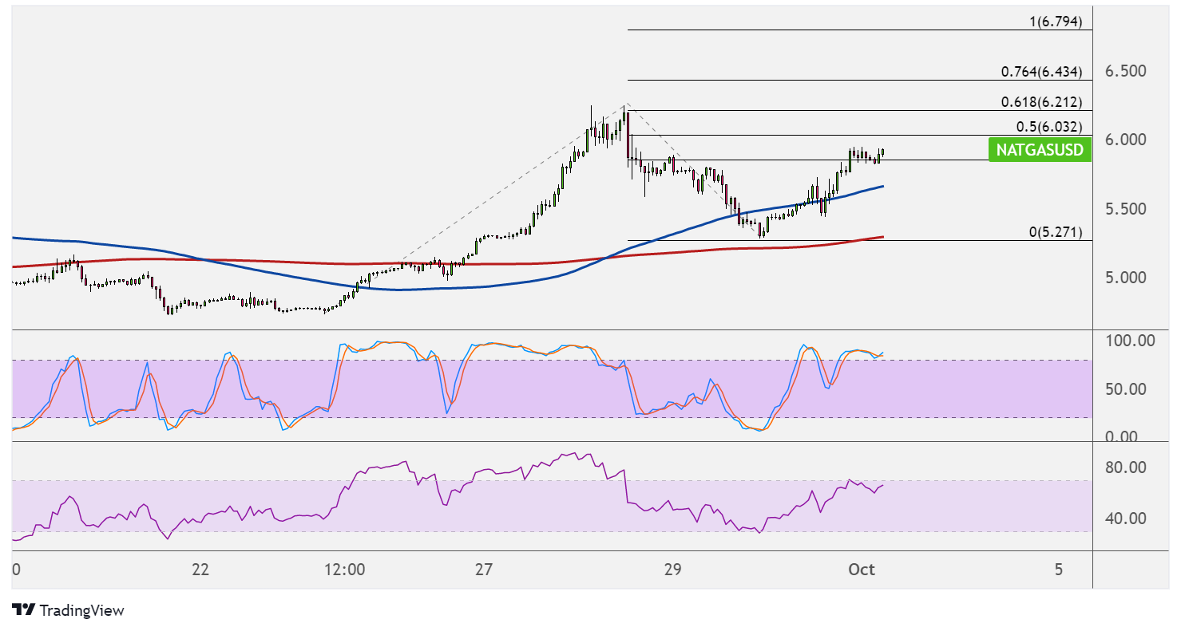Screen dimensions: 1181x631
Task: Click the 27 date label on time axis
Action: [483, 570]
